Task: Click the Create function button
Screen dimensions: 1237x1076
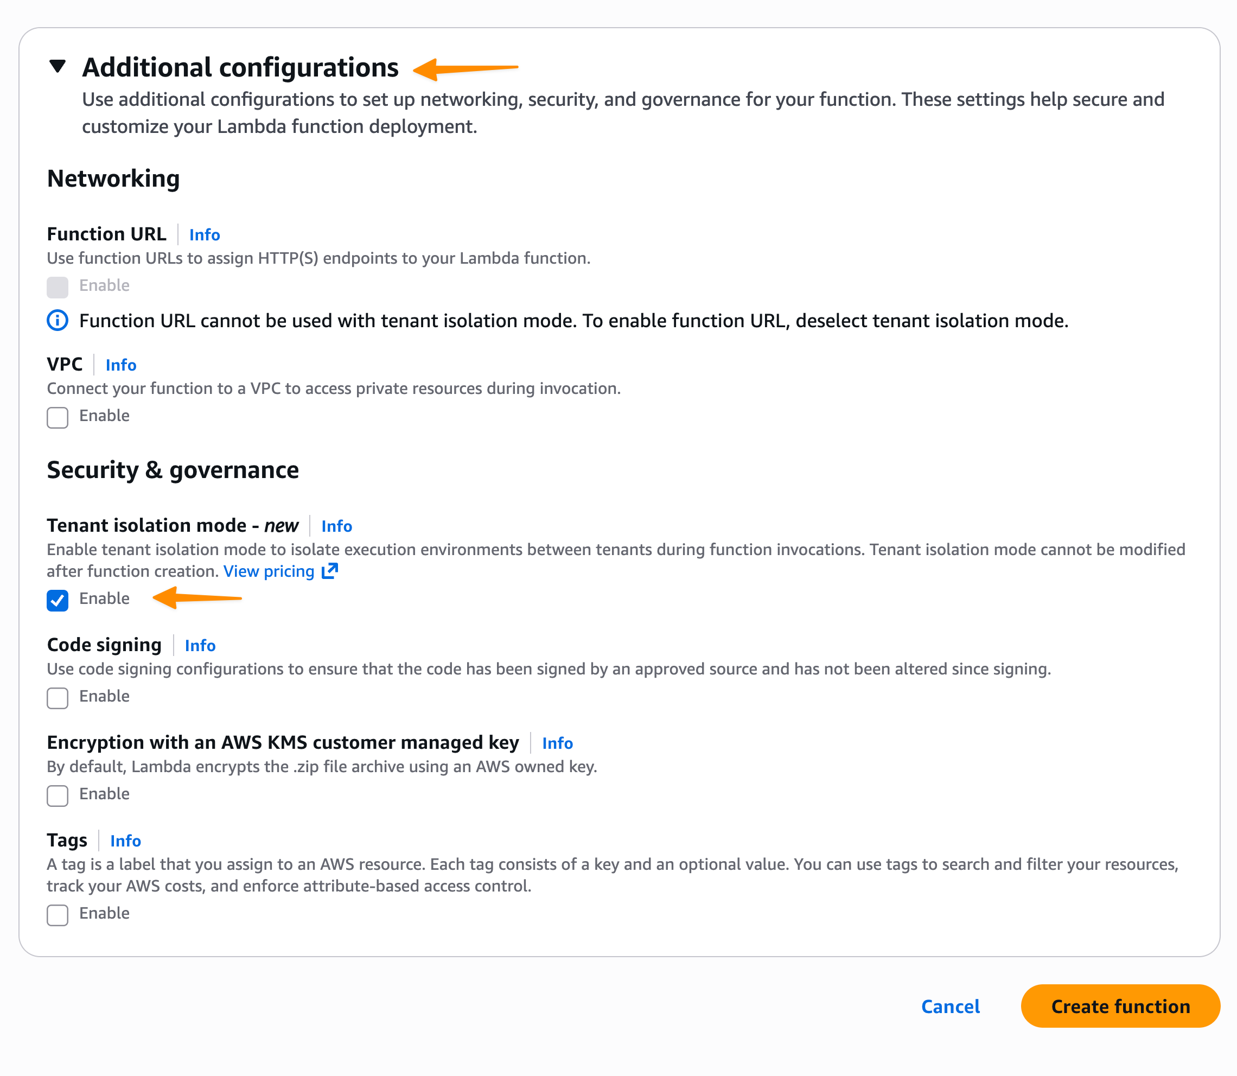Action: [x=1120, y=1007]
